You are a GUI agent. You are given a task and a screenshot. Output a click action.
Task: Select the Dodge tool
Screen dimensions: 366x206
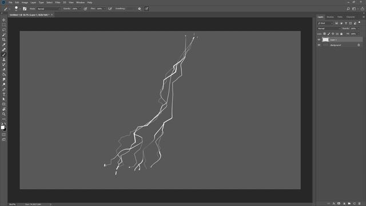pos(4,84)
